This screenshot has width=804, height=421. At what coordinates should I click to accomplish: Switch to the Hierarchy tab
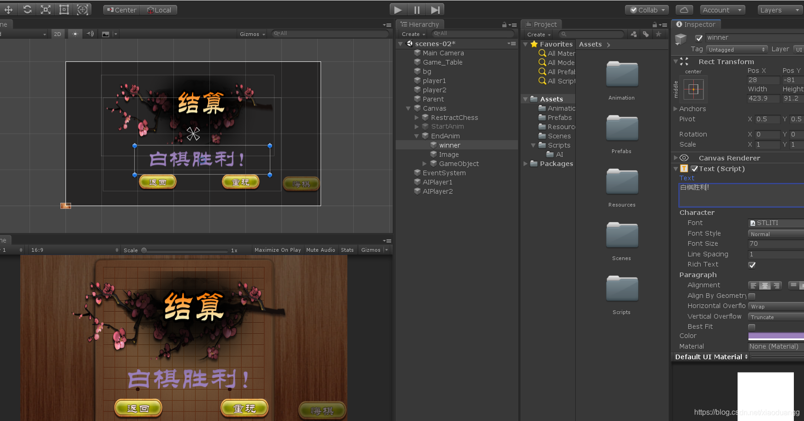(x=420, y=24)
